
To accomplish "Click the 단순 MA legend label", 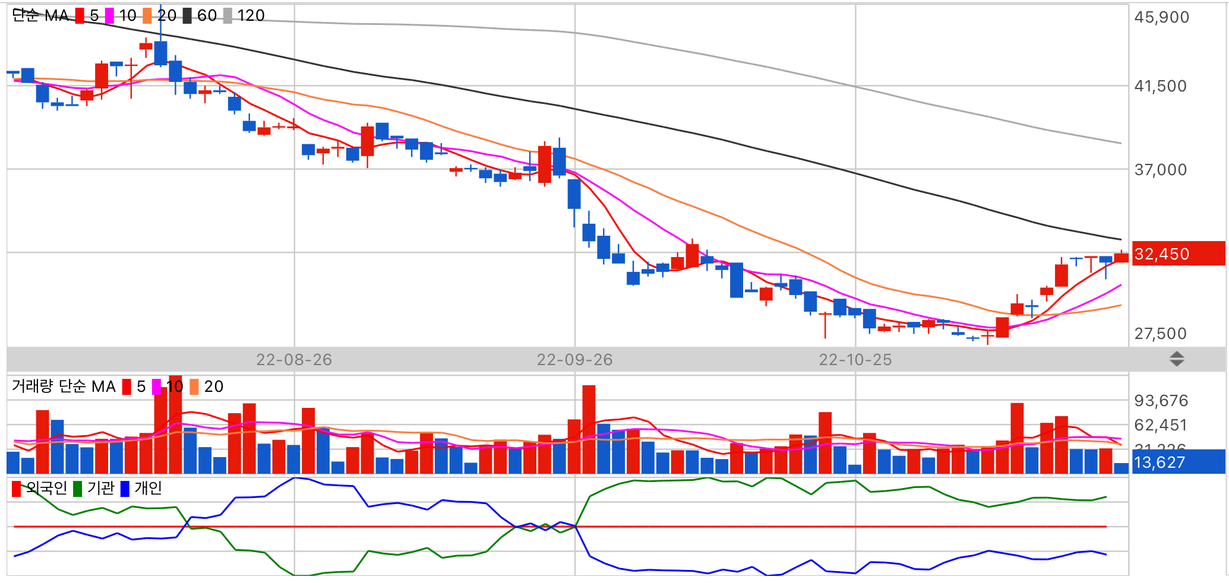I will point(40,16).
